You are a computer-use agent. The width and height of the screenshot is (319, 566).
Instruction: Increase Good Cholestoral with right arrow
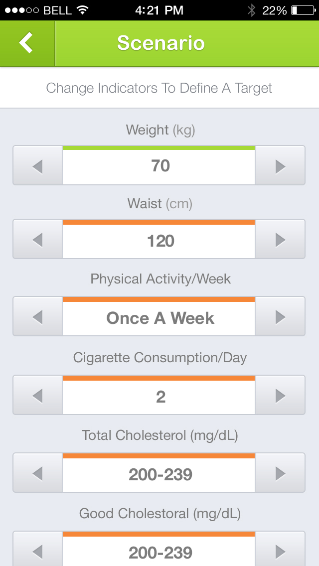(x=280, y=551)
